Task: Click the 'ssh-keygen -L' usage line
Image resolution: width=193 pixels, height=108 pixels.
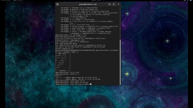Action: point(74,18)
